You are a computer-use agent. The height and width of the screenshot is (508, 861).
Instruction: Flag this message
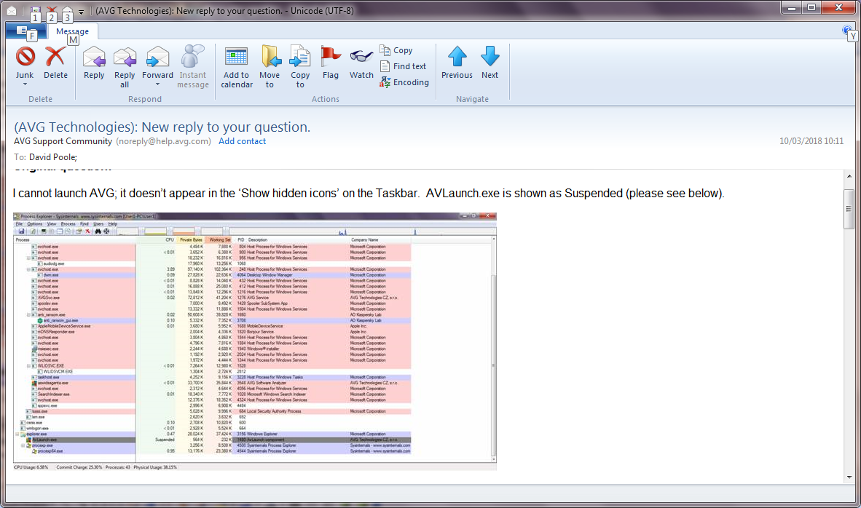[331, 63]
